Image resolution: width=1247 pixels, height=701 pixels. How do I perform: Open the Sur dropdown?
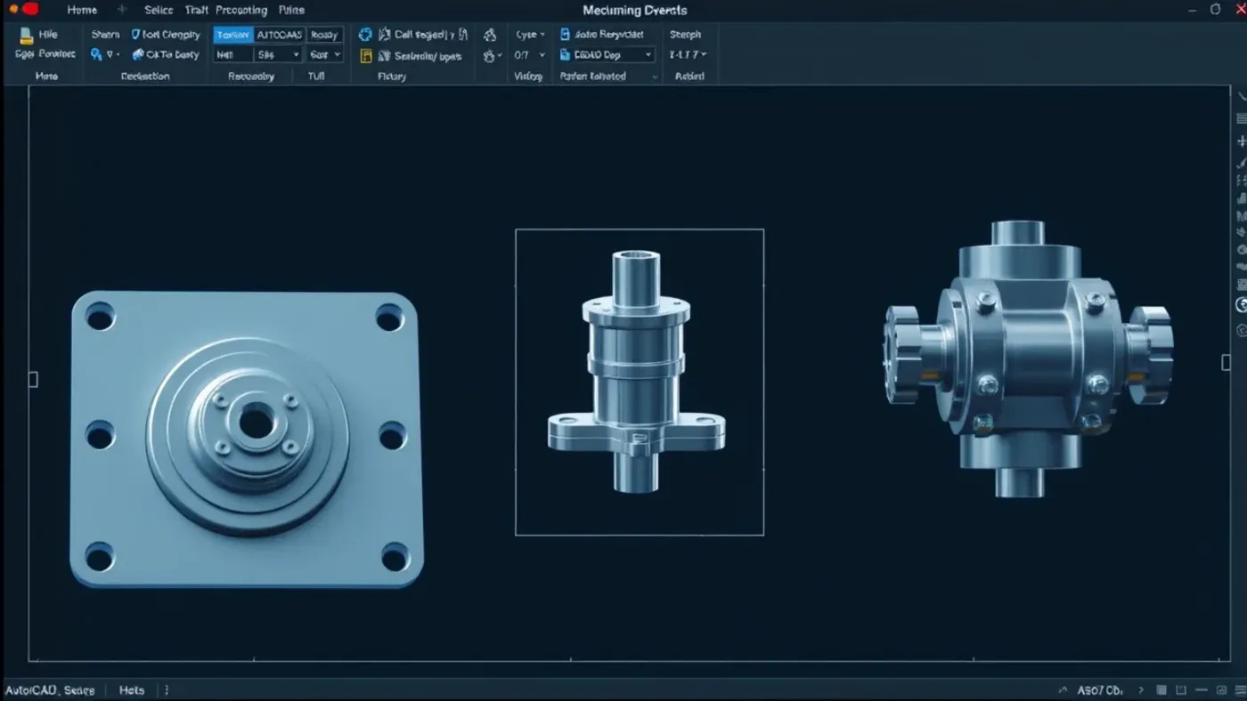pos(324,55)
